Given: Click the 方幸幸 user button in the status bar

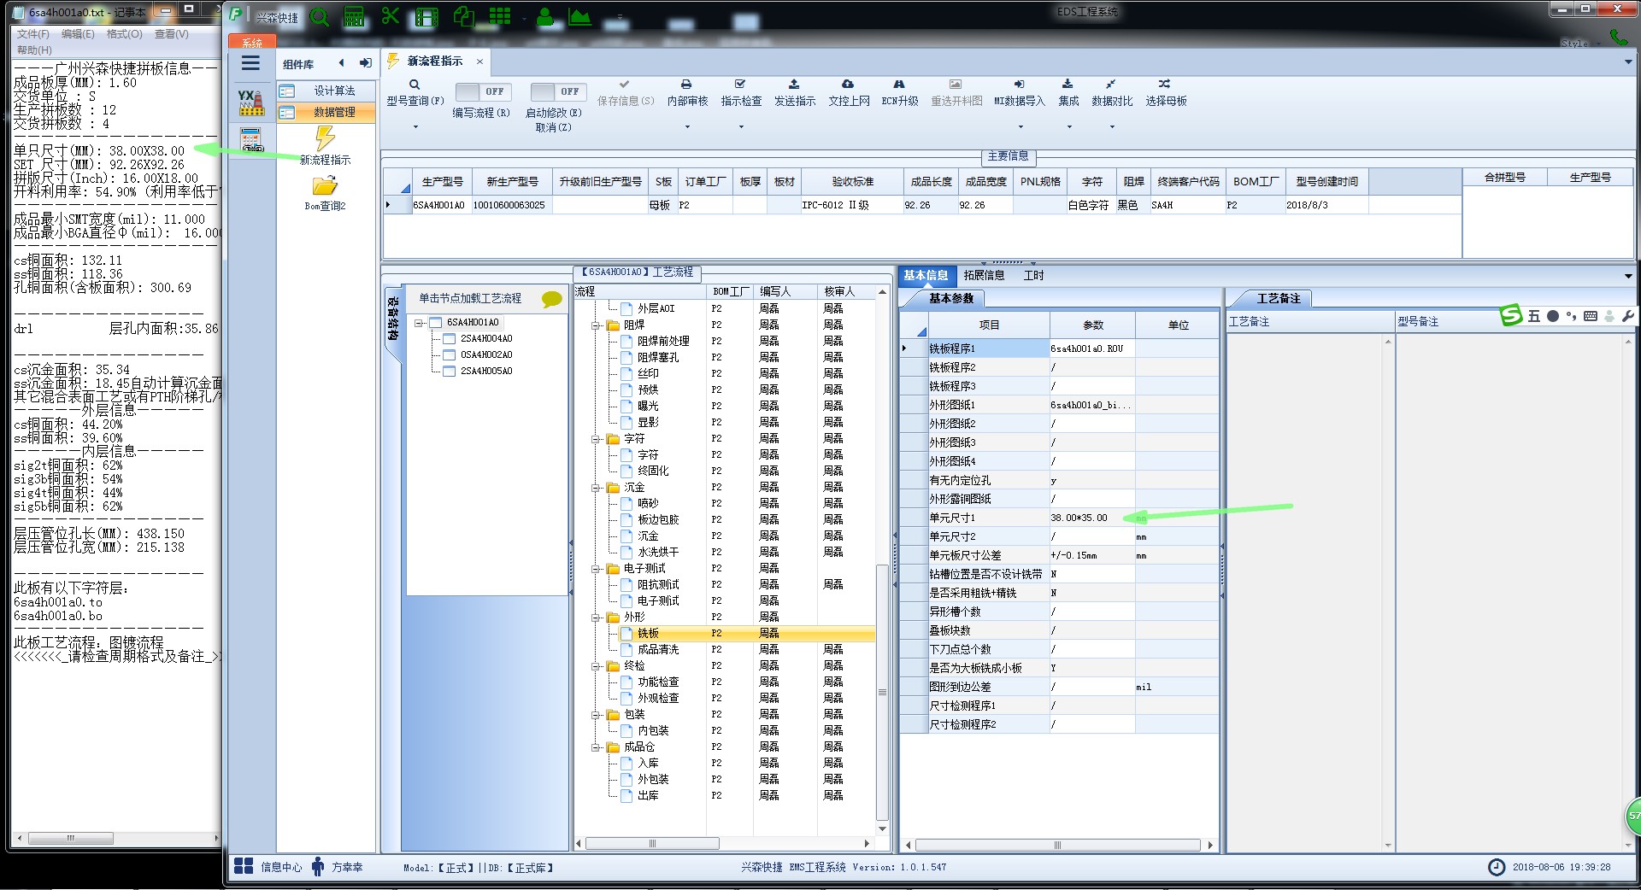Looking at the screenshot, I should coord(337,867).
